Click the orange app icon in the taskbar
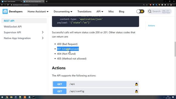The image size is (176, 99). [25, 97]
